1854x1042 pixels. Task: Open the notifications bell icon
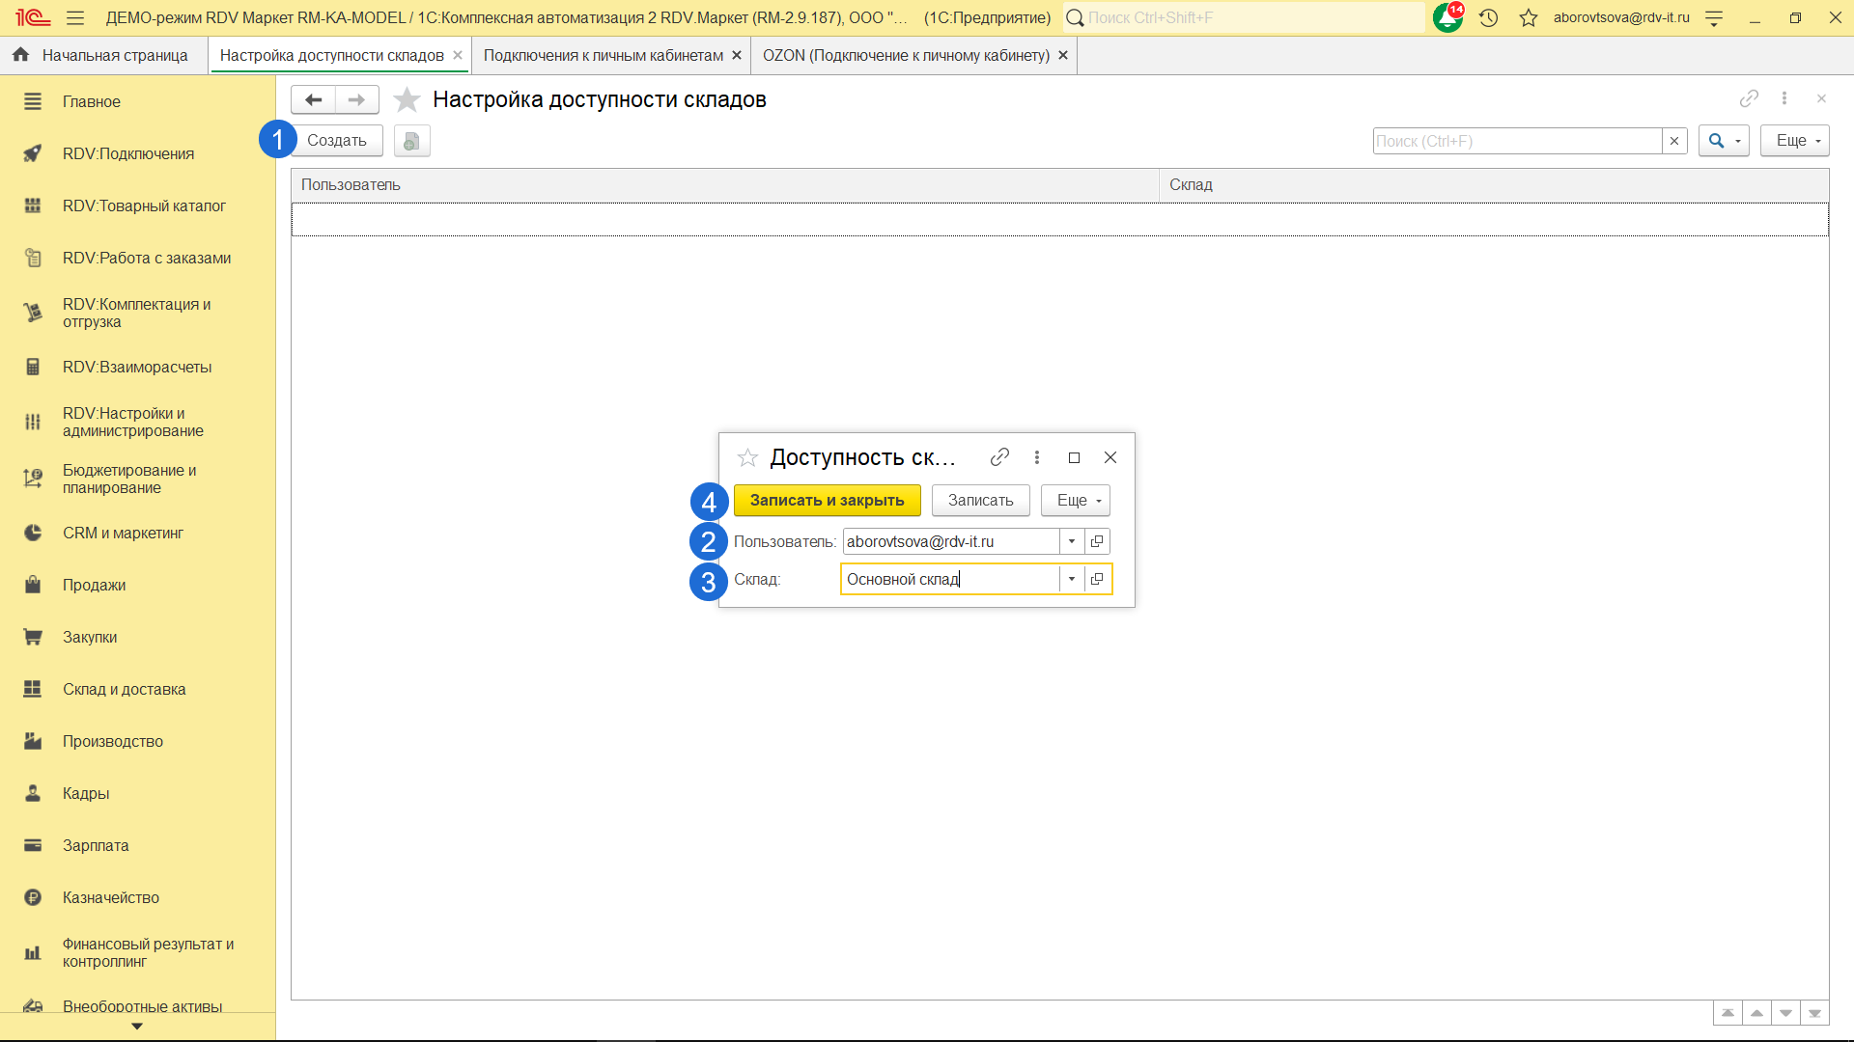1447,17
